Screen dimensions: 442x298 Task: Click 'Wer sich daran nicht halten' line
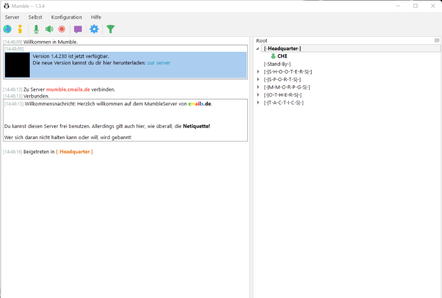coord(68,138)
